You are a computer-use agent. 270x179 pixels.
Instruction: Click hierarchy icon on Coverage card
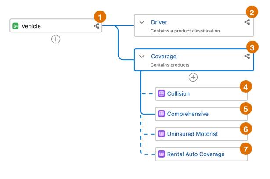point(247,56)
